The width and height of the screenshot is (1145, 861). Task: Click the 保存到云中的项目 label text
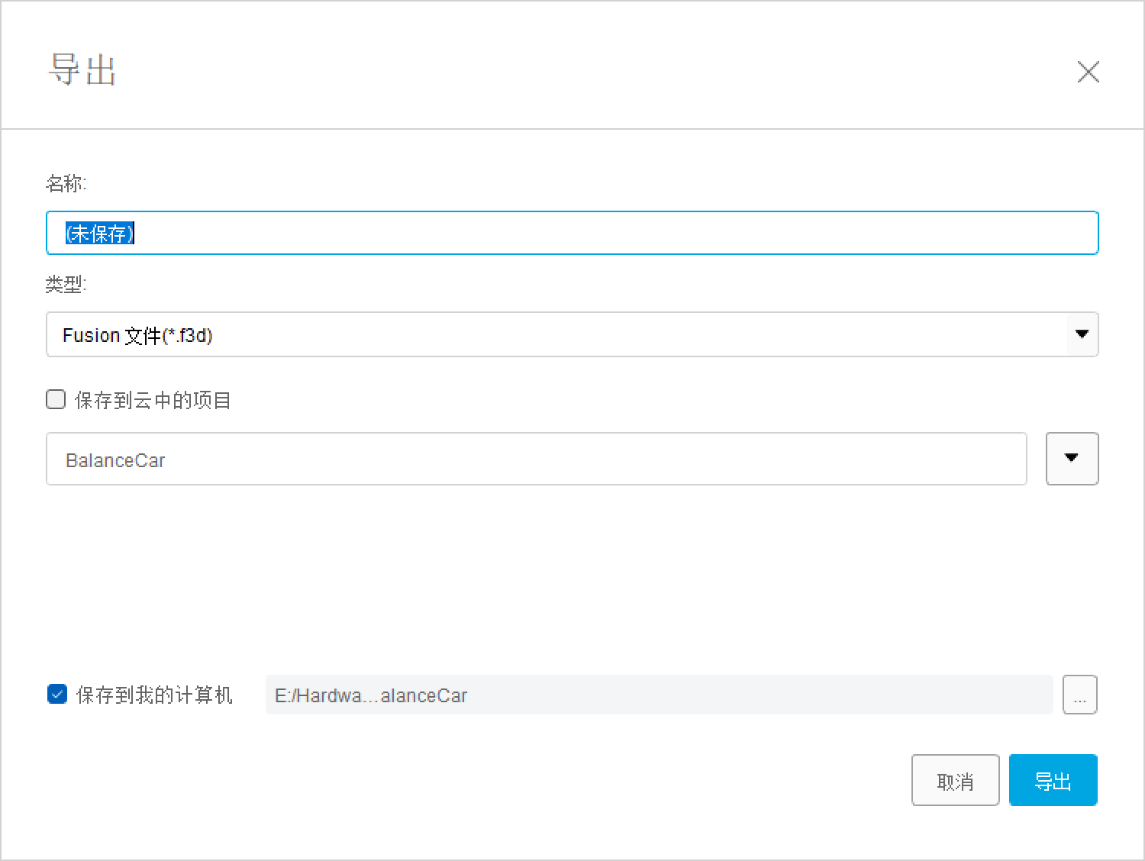153,400
